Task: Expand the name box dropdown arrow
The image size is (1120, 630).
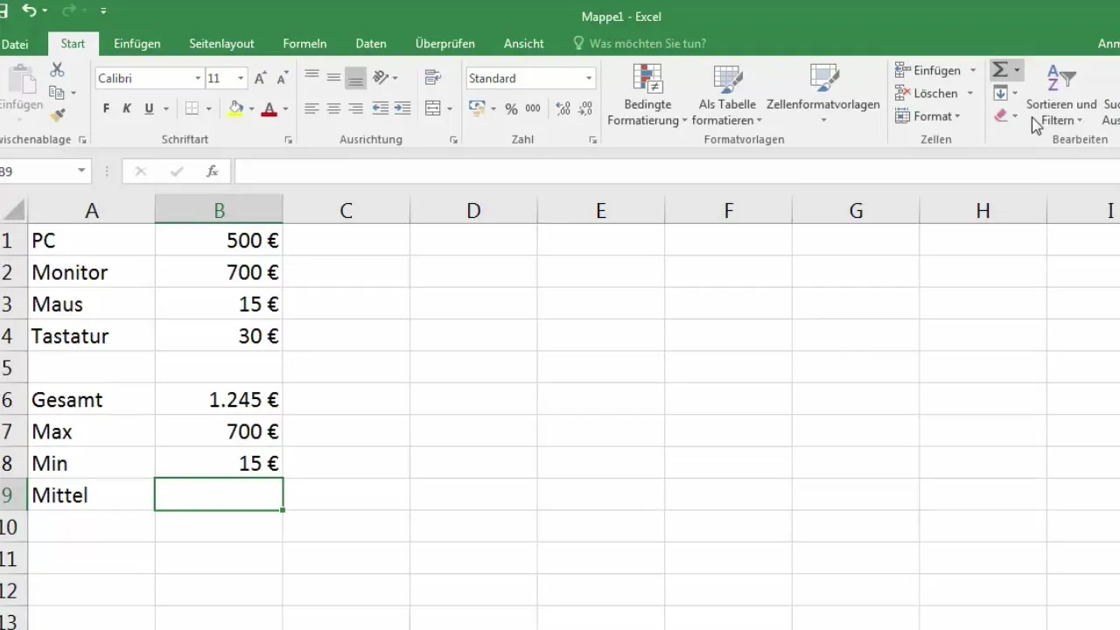Action: [81, 171]
